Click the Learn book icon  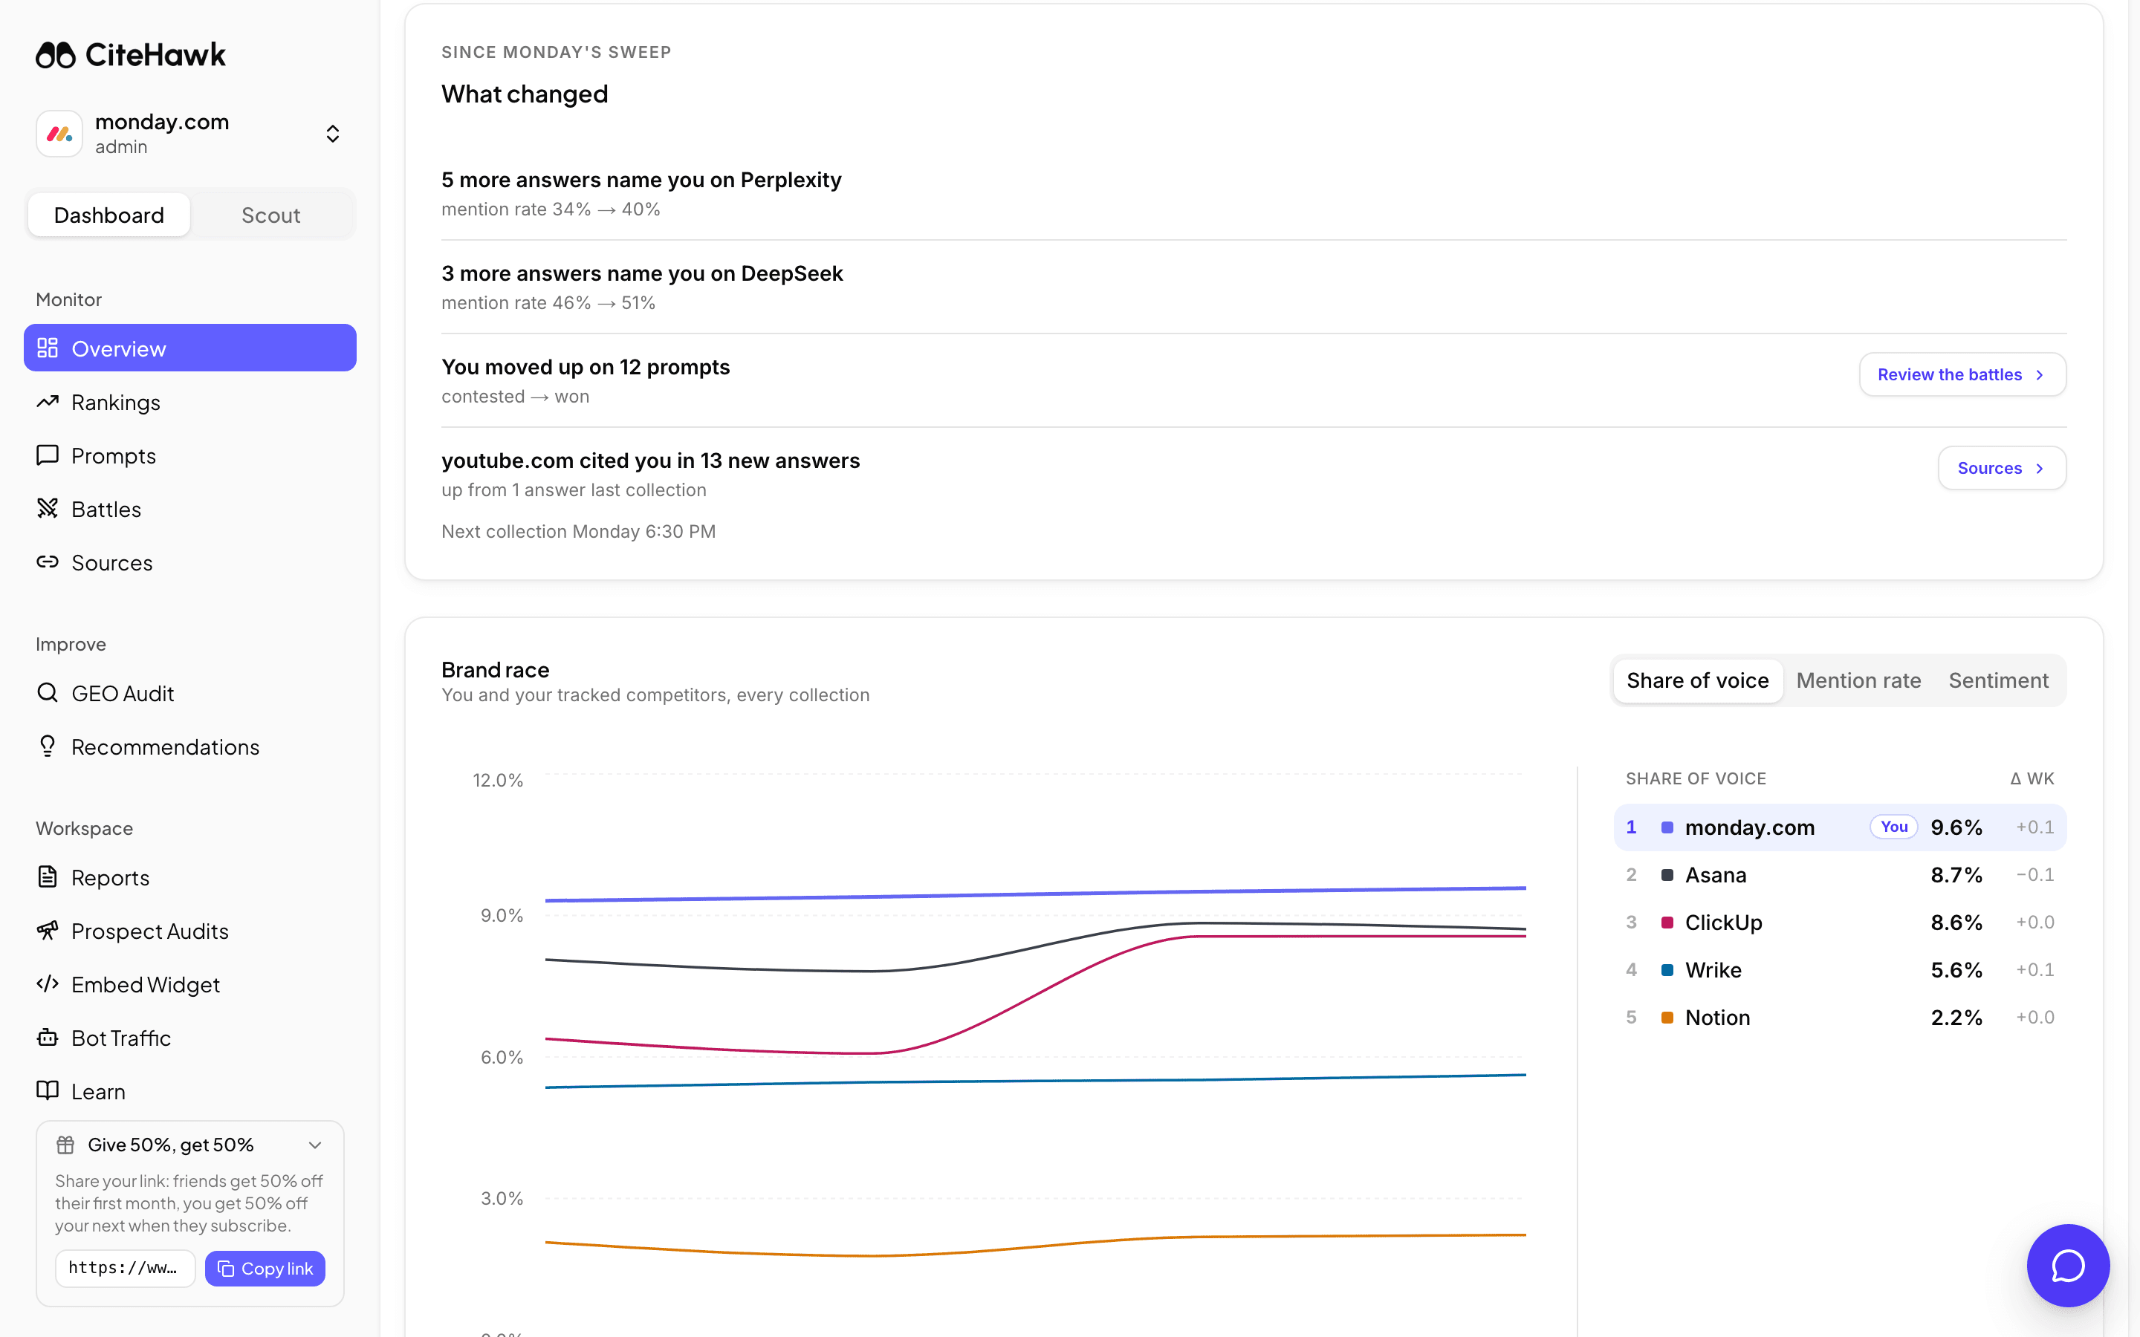48,1090
